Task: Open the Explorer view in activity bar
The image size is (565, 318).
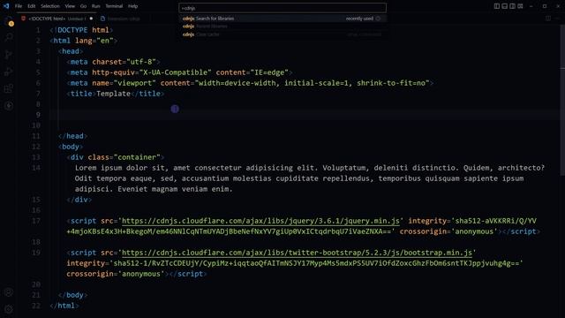Action: point(9,20)
